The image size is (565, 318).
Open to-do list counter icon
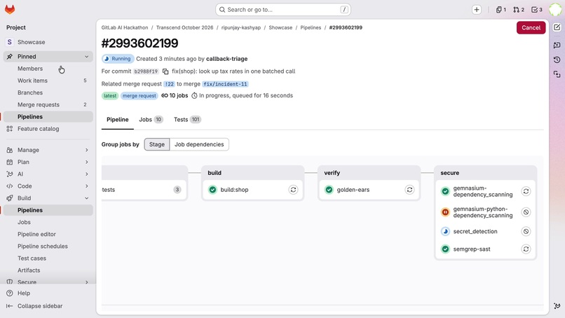(537, 10)
